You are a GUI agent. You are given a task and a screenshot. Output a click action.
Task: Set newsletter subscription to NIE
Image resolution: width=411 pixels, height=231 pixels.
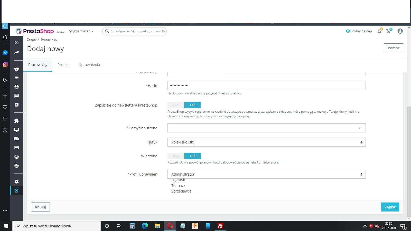(x=176, y=105)
